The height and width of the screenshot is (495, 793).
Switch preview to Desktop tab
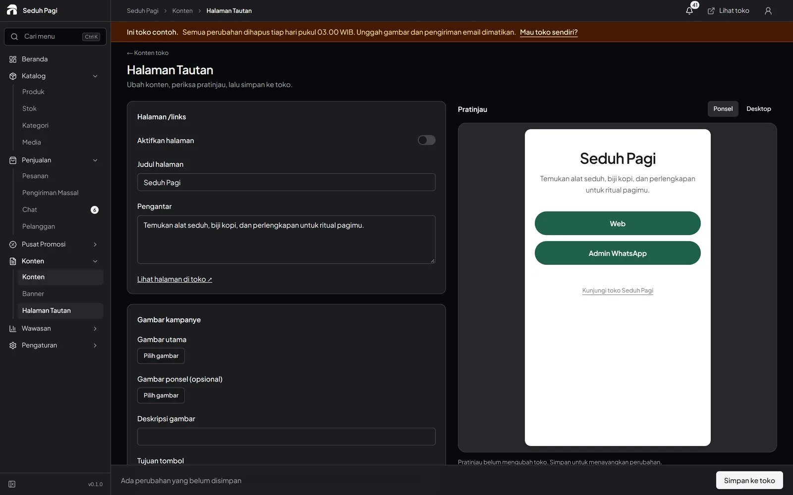click(x=758, y=109)
